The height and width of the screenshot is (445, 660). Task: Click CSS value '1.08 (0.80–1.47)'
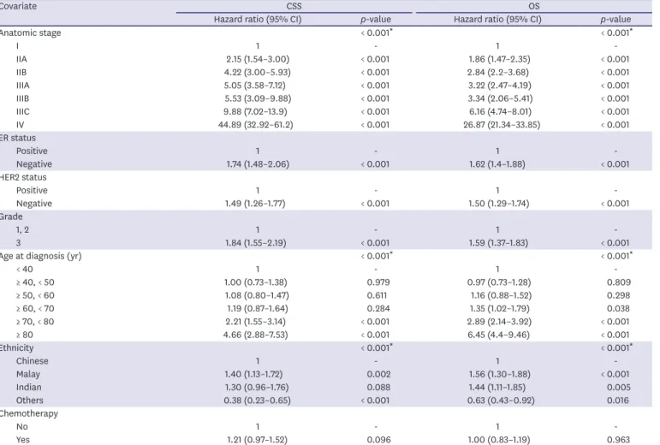tap(257, 295)
